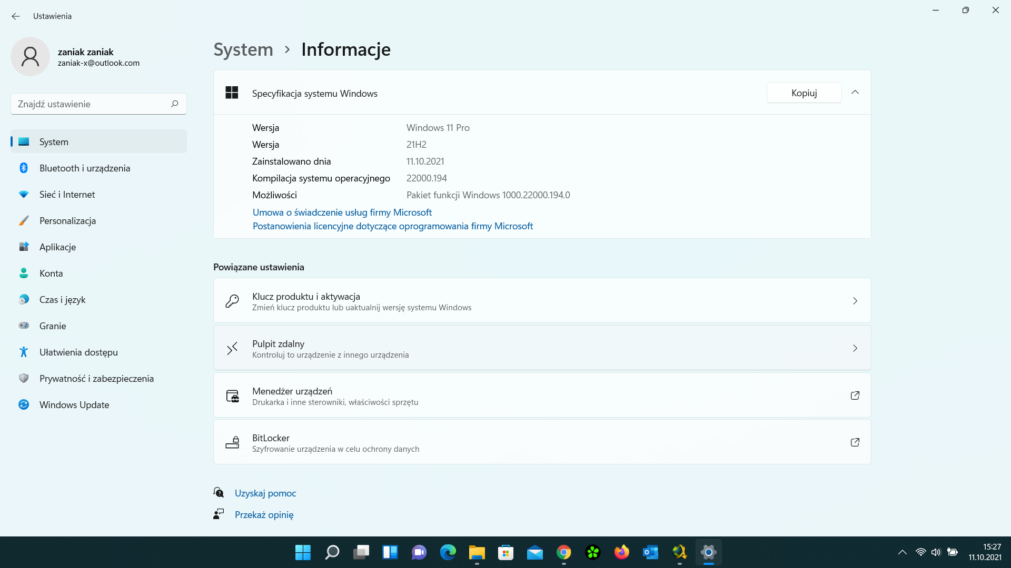This screenshot has width=1011, height=568.
Task: Click in the Znajdź ustawienie search field
Action: tap(98, 104)
